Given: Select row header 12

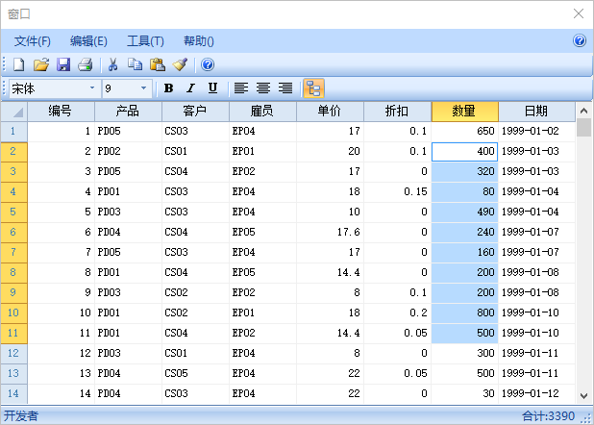Looking at the screenshot, I should (14, 353).
